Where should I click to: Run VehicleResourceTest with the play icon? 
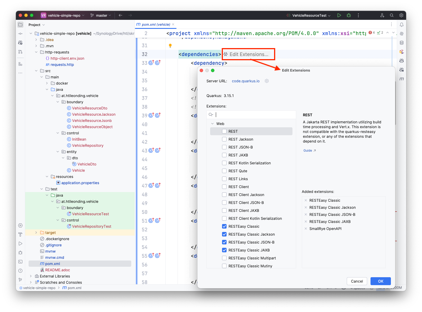[x=339, y=15]
